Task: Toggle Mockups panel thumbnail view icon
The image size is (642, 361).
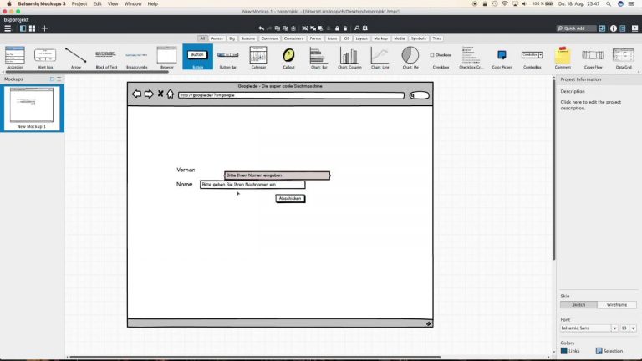Action: [x=52, y=79]
